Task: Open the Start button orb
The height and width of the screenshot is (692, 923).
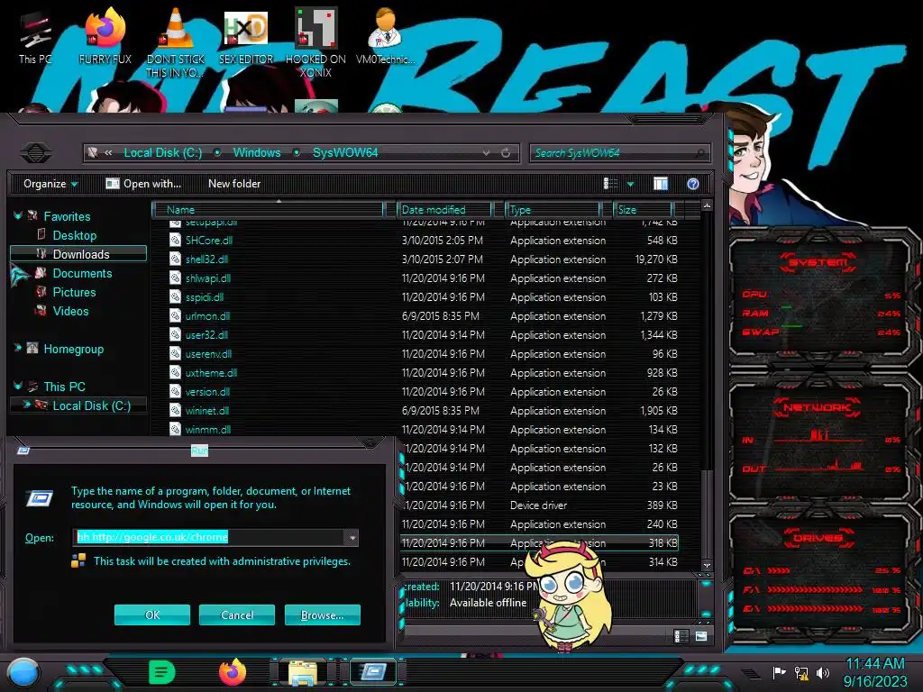Action: 23,672
